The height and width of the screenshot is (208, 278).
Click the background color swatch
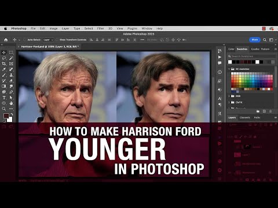click(x=10, y=120)
